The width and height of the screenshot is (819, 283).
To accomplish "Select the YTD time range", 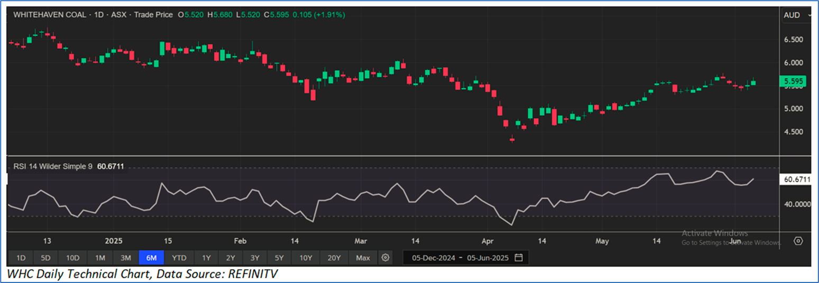I will tap(180, 258).
